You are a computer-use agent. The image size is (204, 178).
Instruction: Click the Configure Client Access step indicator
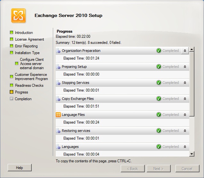(x=17, y=63)
